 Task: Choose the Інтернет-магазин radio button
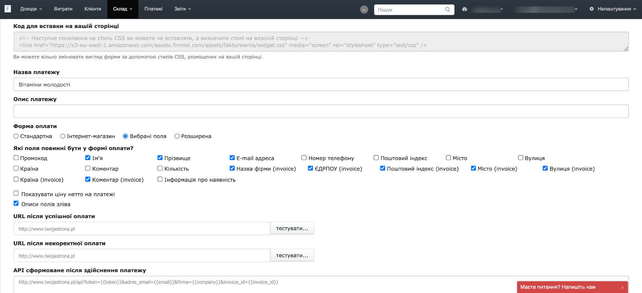coord(63,136)
